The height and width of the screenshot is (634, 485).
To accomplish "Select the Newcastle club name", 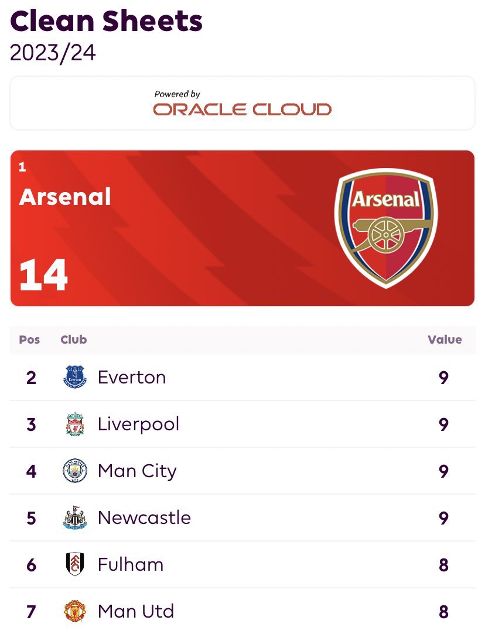I will coord(144,518).
